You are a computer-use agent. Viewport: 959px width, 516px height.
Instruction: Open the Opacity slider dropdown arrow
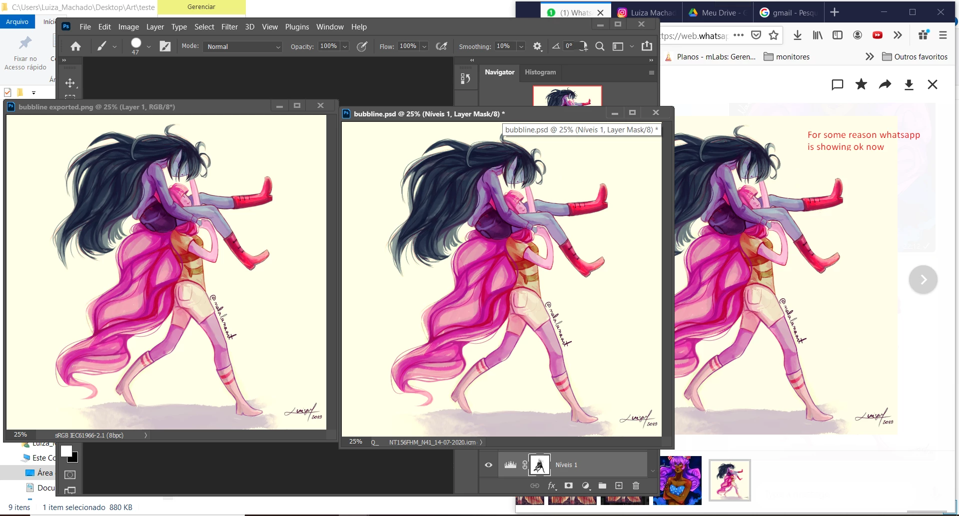(345, 46)
